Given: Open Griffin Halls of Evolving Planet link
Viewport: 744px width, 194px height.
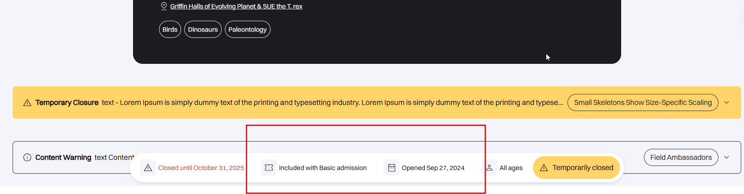Looking at the screenshot, I should point(236,7).
